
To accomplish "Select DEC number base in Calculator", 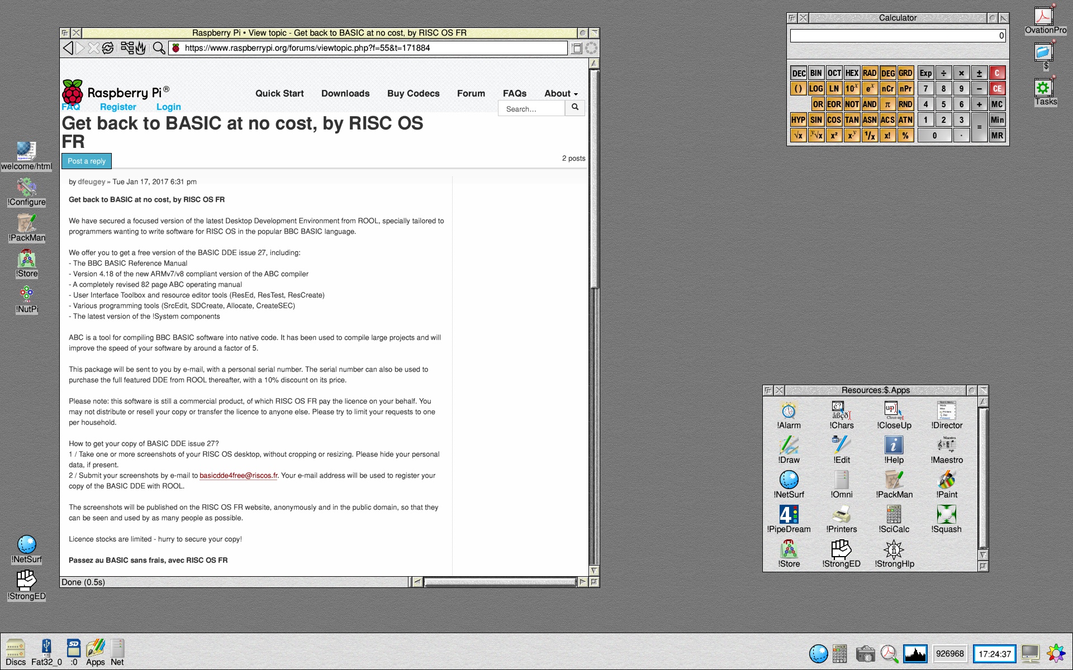I will [799, 73].
